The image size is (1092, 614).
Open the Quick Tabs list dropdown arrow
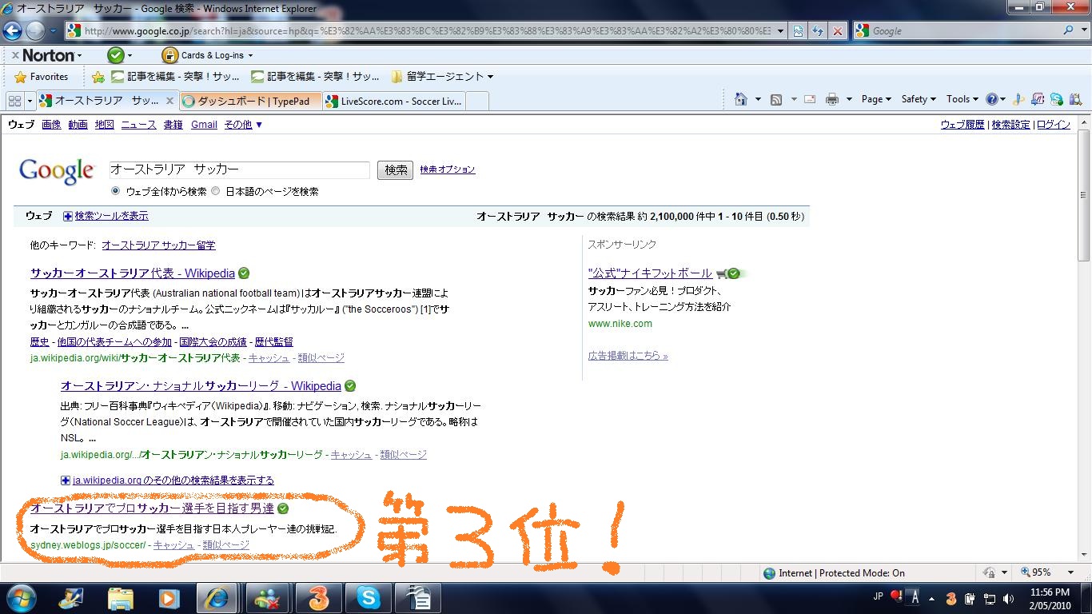coord(30,101)
